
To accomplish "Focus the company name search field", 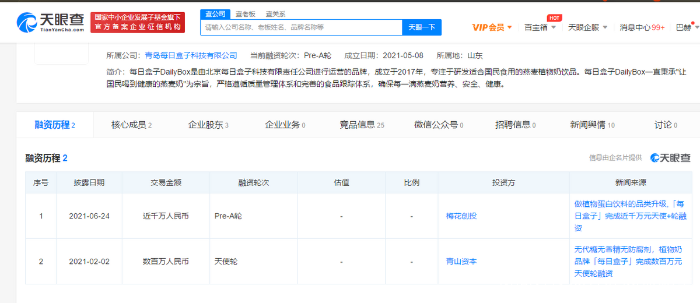I will click(301, 27).
